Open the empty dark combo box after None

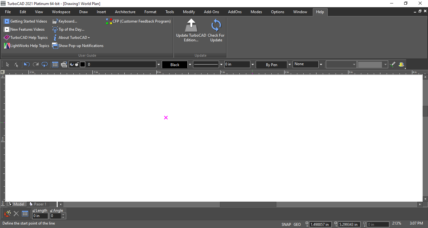[x=341, y=64]
